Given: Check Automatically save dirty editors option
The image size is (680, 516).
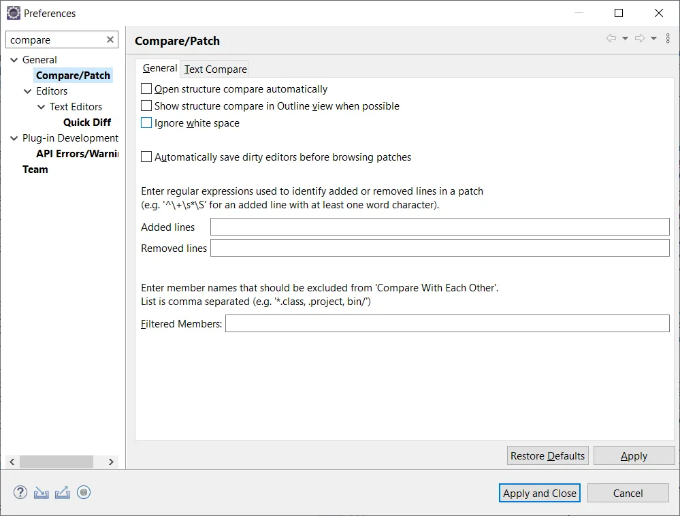Looking at the screenshot, I should pyautogui.click(x=146, y=157).
